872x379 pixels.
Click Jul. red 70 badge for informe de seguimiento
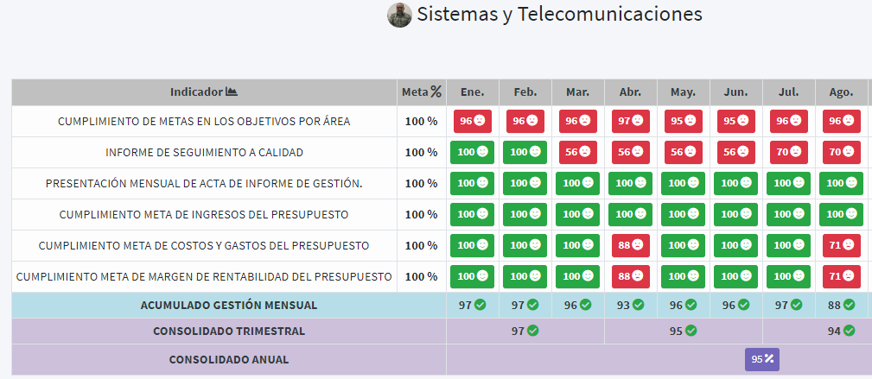[x=788, y=153]
